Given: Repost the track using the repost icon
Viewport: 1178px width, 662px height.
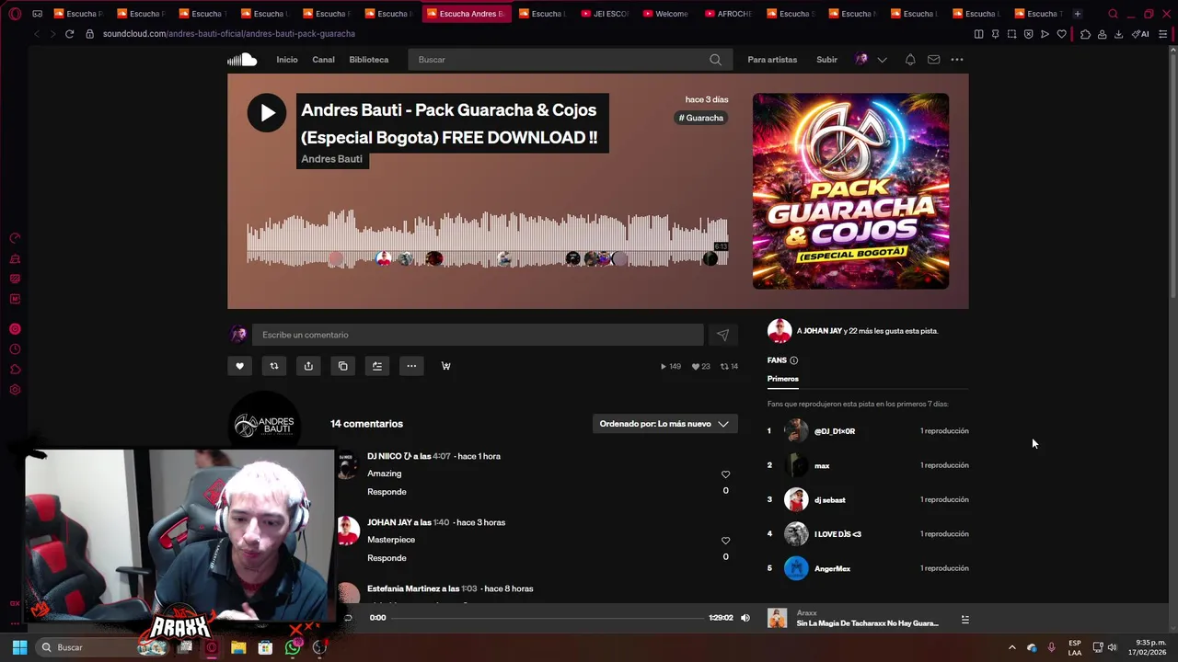Looking at the screenshot, I should (273, 366).
